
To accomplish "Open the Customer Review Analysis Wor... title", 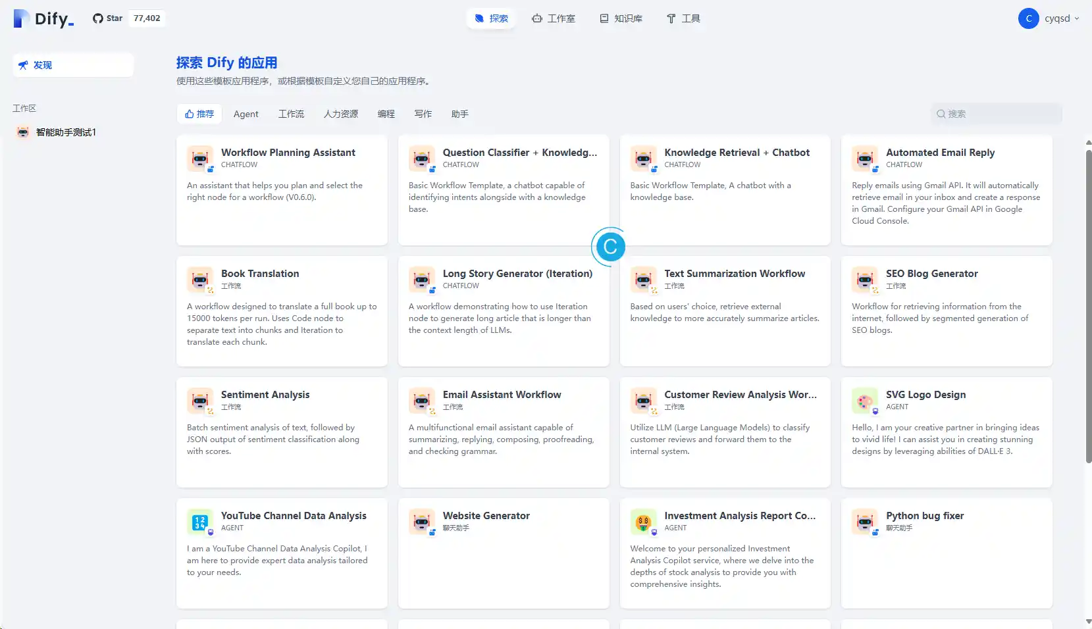I will pyautogui.click(x=741, y=395).
